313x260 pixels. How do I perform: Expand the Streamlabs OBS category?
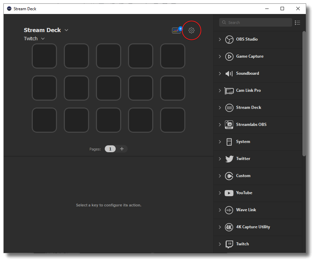pos(220,125)
